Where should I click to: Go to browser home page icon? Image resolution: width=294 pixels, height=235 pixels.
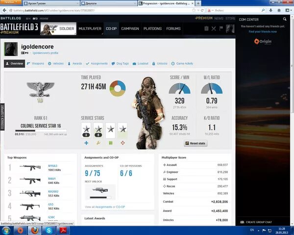pyautogui.click(x=279, y=10)
